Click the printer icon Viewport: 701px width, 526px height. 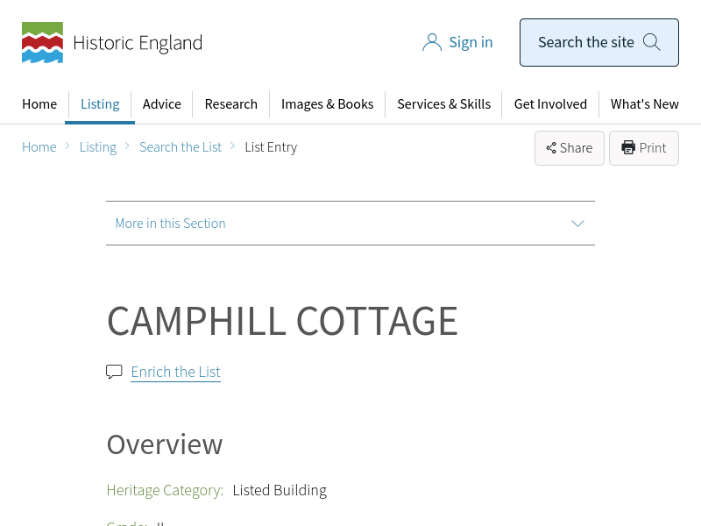tap(628, 148)
